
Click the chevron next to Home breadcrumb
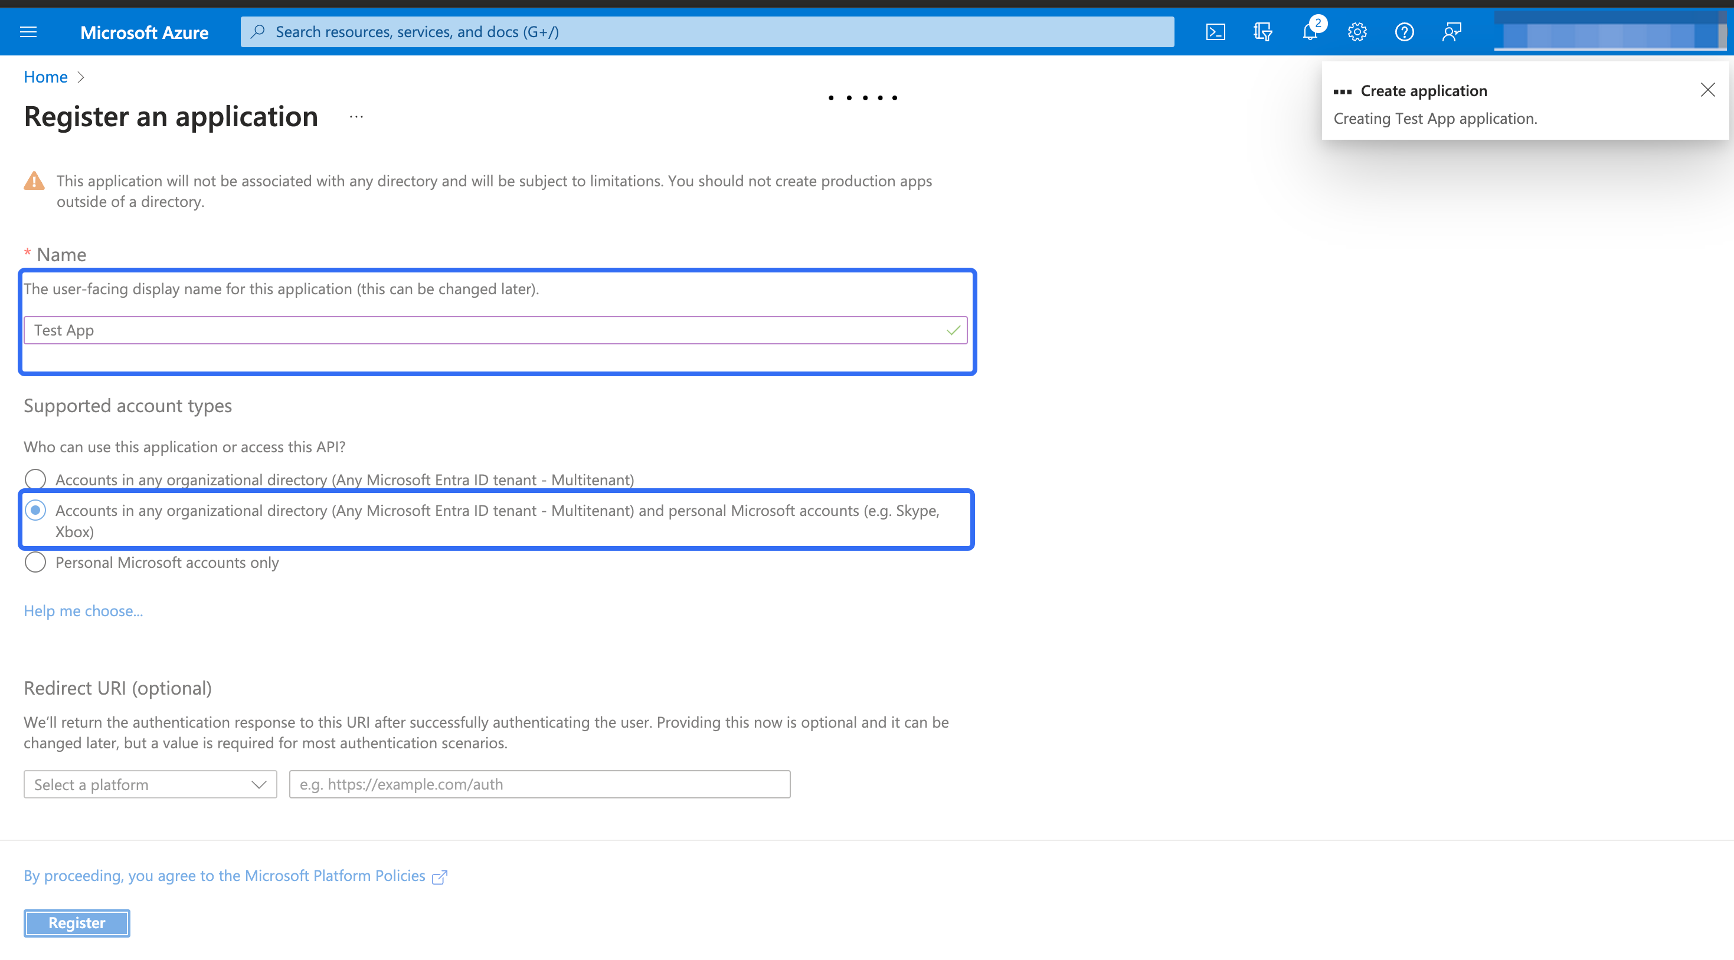click(81, 77)
